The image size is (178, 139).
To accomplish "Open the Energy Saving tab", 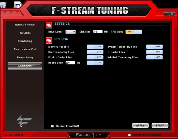I will point(25,57).
